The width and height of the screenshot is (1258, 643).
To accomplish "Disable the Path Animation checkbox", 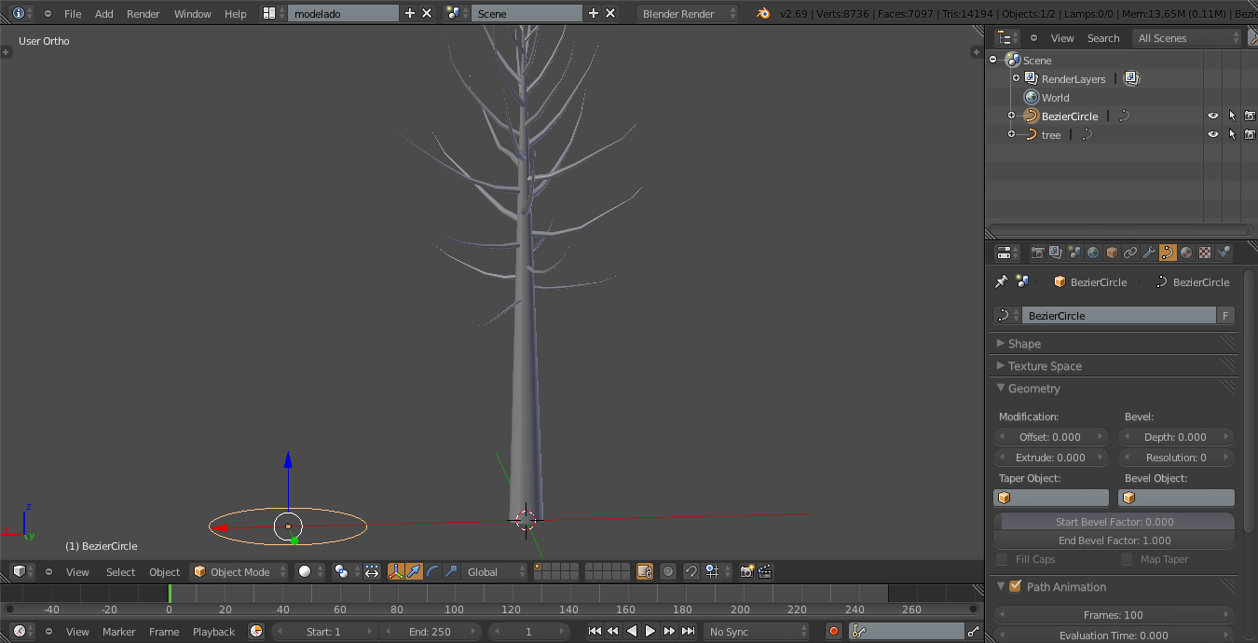I will tap(1016, 586).
